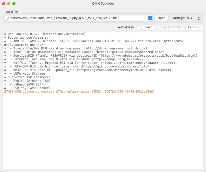Click the Open file button
The width and height of the screenshot is (206, 172).
pos(161,18)
